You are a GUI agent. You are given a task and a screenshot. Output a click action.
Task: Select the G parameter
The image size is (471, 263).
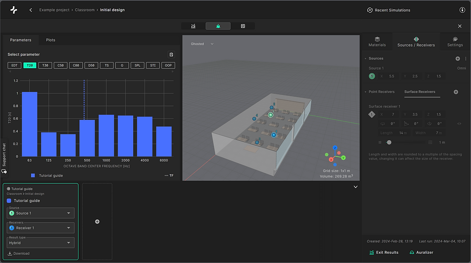(x=122, y=65)
